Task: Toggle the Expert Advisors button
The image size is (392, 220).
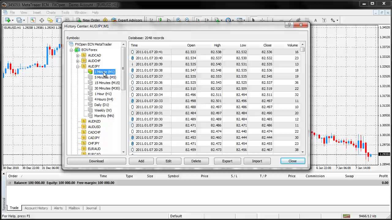Action: [126, 20]
